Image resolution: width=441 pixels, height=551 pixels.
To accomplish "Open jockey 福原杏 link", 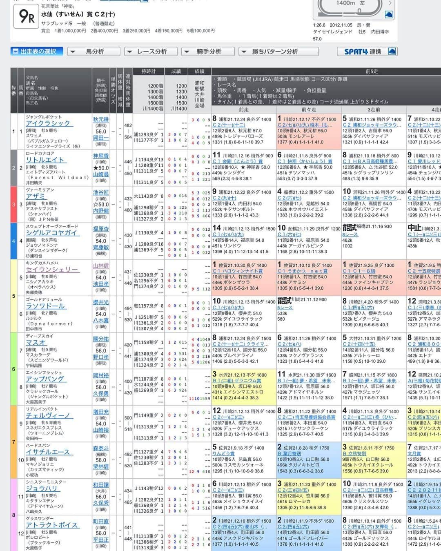I will tap(101, 229).
